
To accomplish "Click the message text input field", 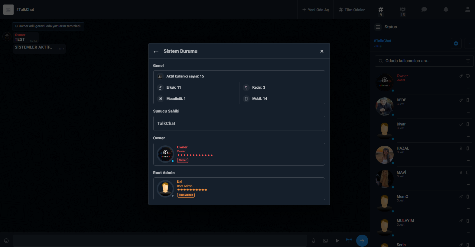I will pyautogui.click(x=160, y=241).
